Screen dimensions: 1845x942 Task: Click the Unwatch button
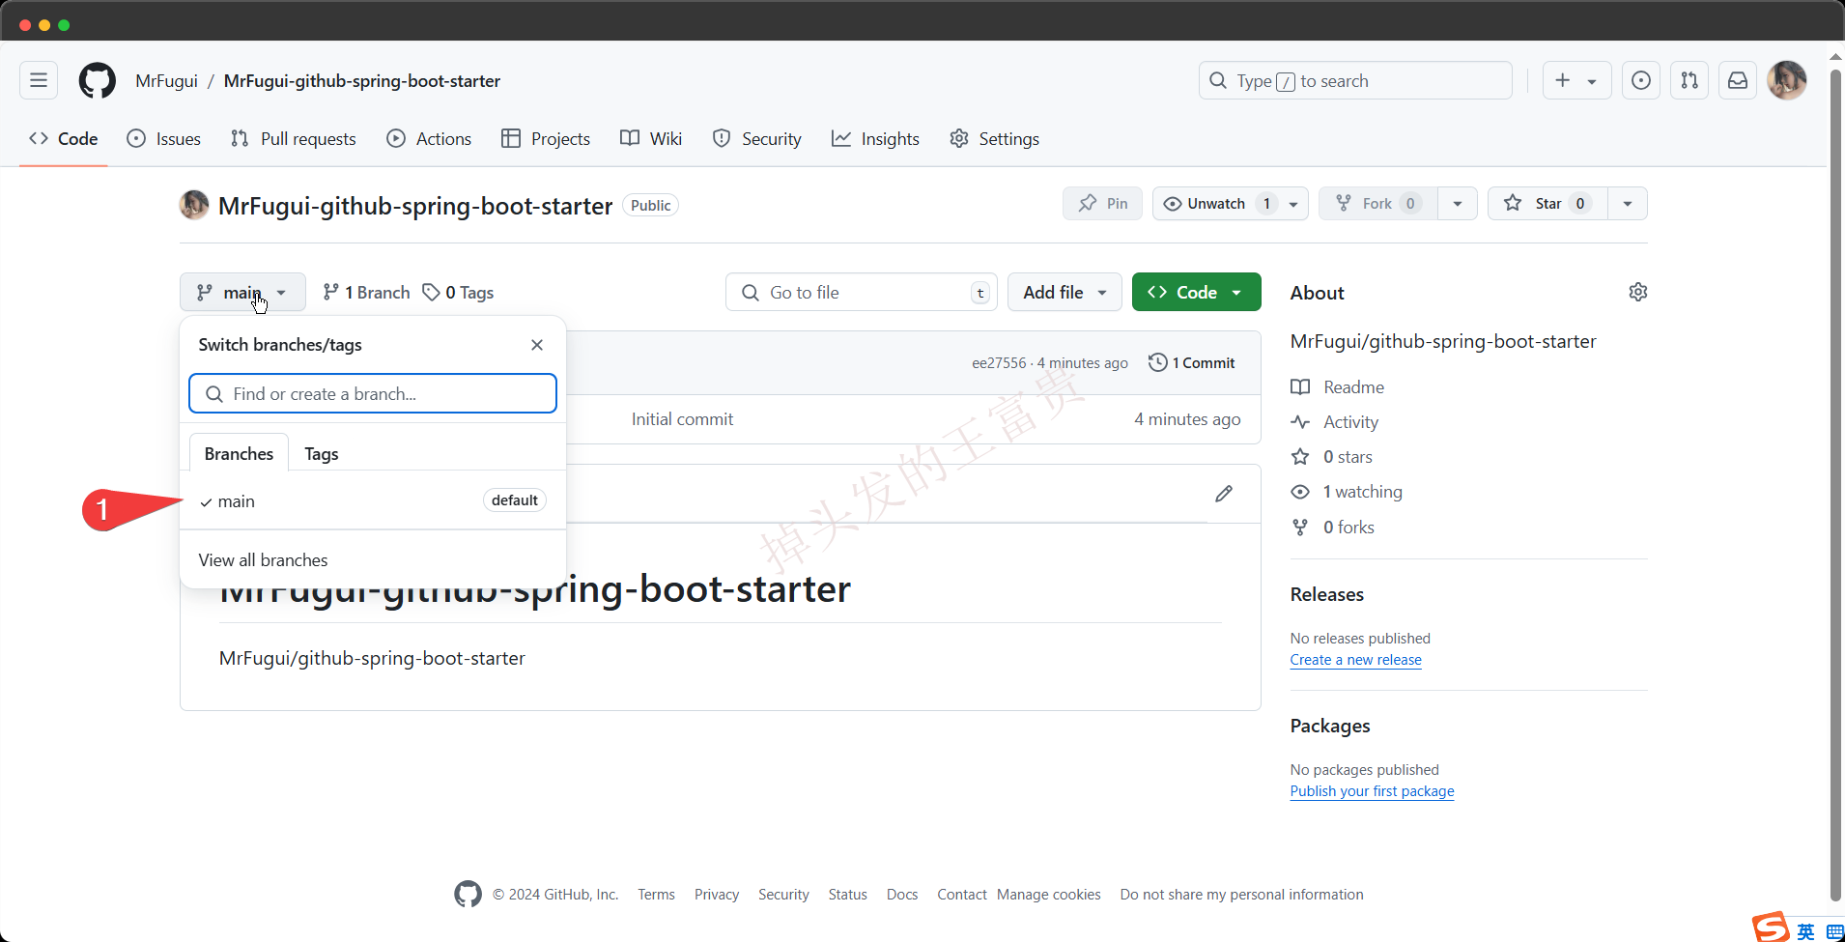point(1215,204)
